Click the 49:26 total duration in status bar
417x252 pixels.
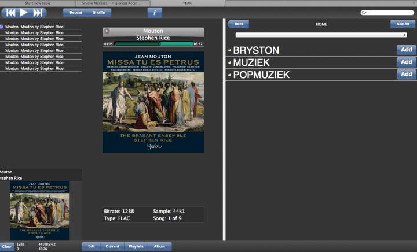point(43,249)
